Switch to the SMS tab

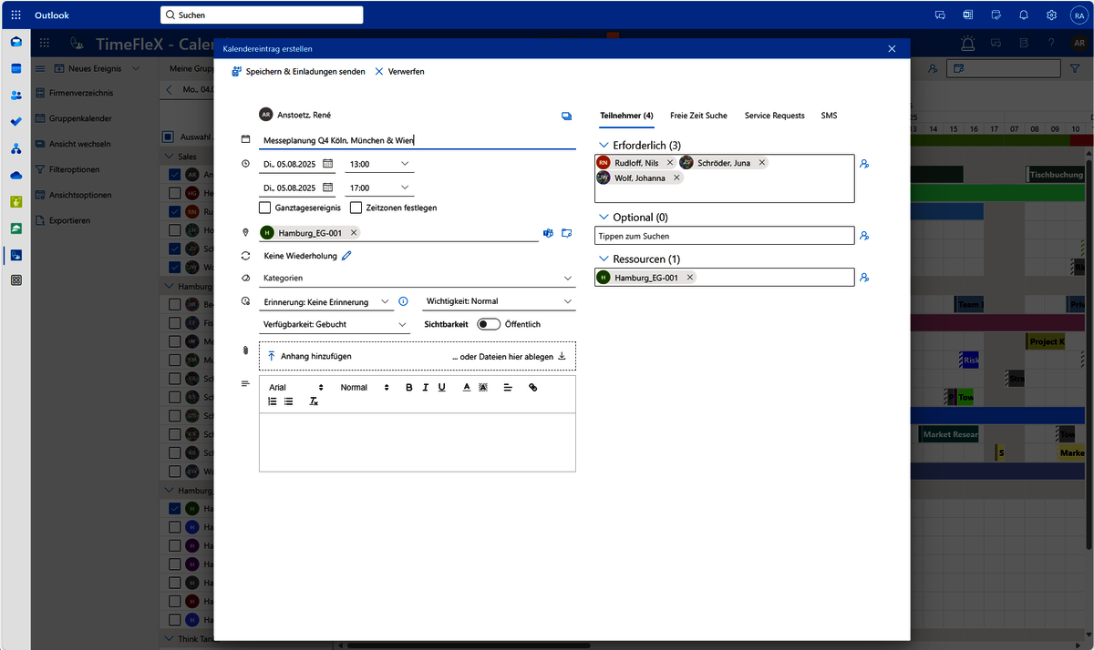pyautogui.click(x=829, y=116)
